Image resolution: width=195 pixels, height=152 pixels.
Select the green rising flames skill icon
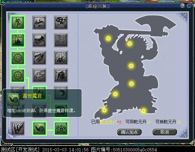coord(61,128)
